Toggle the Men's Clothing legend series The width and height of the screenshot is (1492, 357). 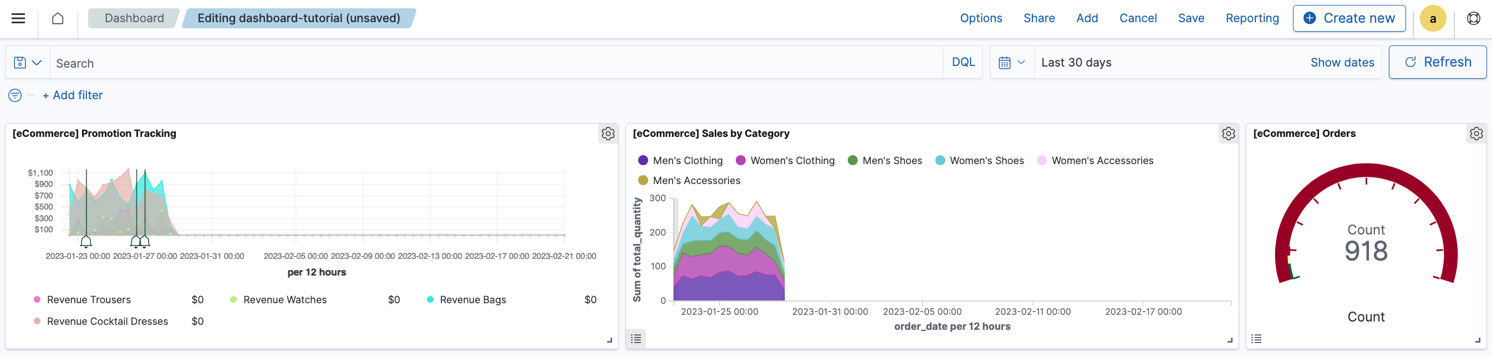coord(687,161)
